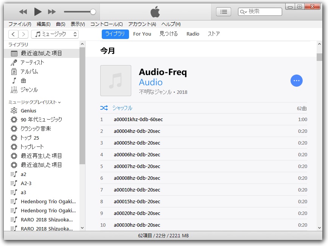The height and width of the screenshot is (246, 328).
Task: Switch to the ライブラリ tab
Action: tap(115, 34)
